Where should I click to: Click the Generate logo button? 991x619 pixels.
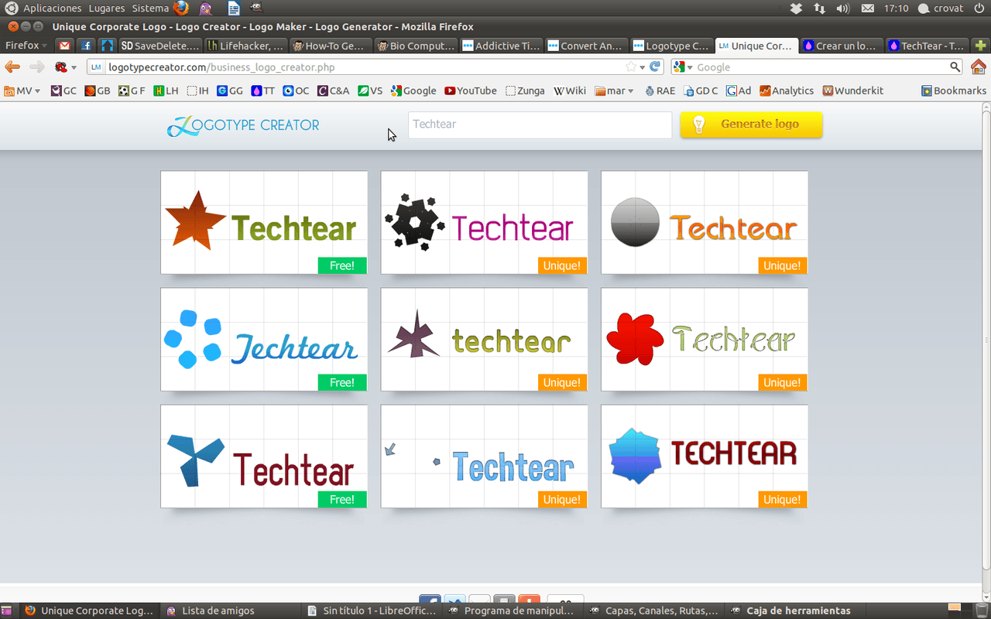(750, 125)
